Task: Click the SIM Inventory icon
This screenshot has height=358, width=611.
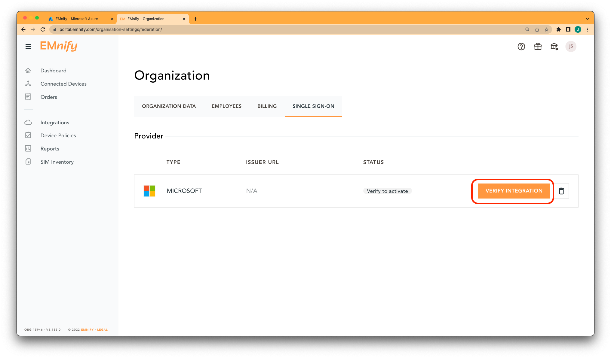Action: (x=29, y=162)
